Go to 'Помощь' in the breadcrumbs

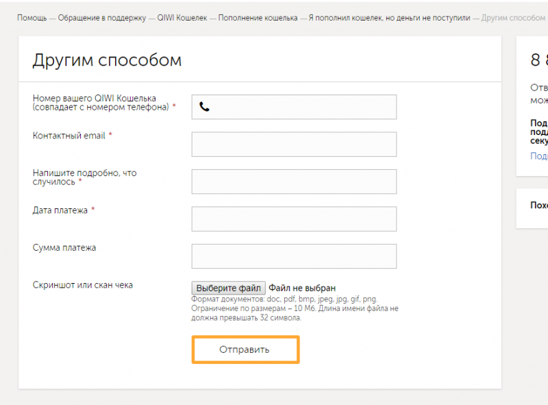click(32, 18)
